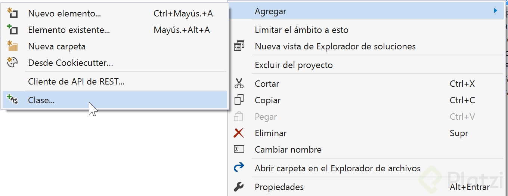
Task: Click the Desde Cookiecutter icon
Action: tap(13, 62)
